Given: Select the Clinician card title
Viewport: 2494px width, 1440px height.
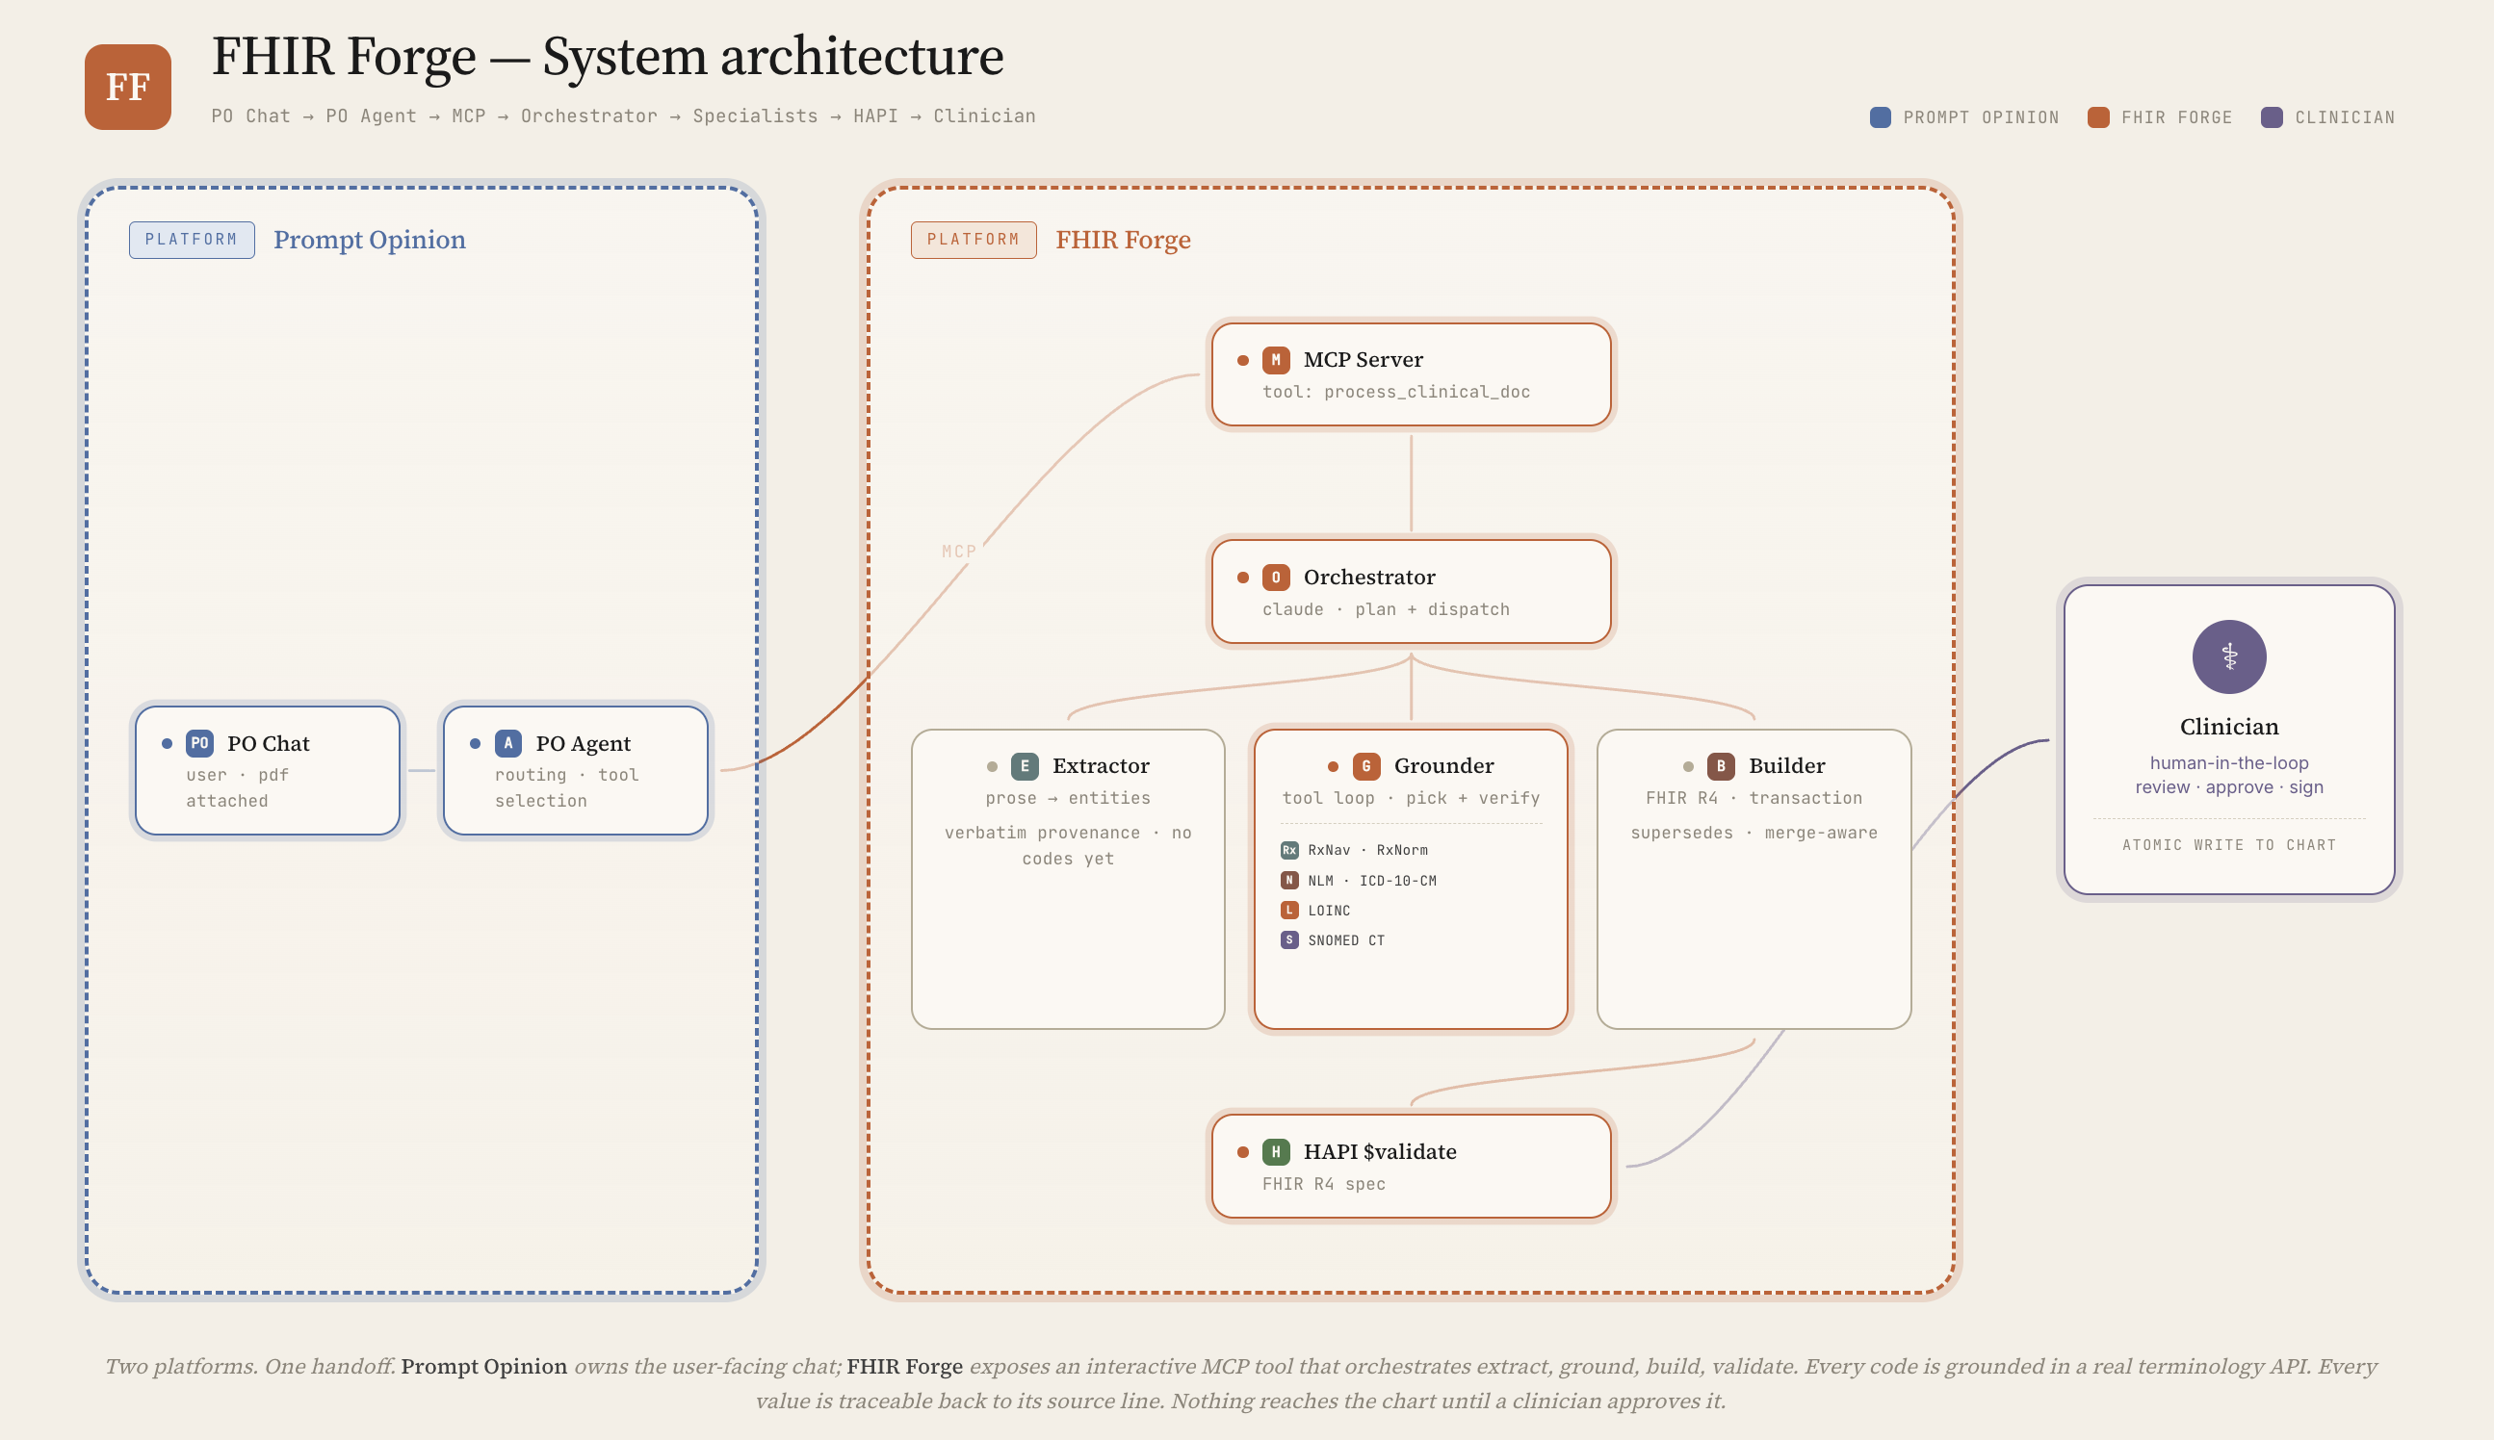Looking at the screenshot, I should 2229,727.
